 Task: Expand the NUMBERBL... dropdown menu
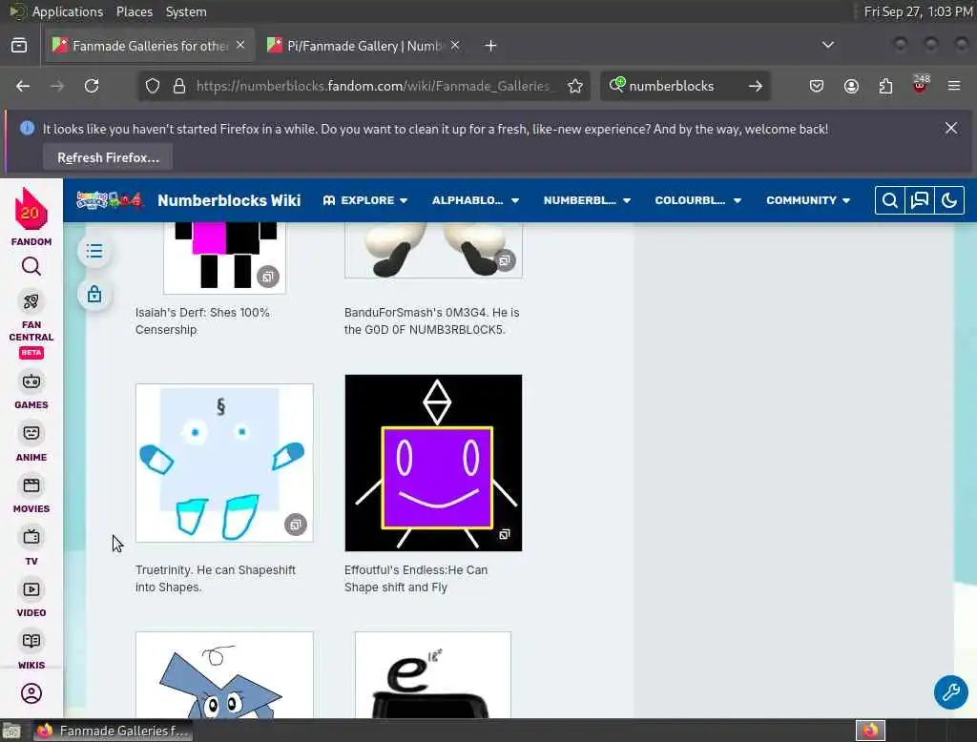587,200
